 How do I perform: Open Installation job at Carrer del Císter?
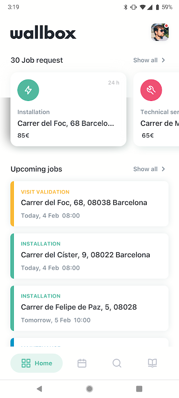[x=89, y=256]
